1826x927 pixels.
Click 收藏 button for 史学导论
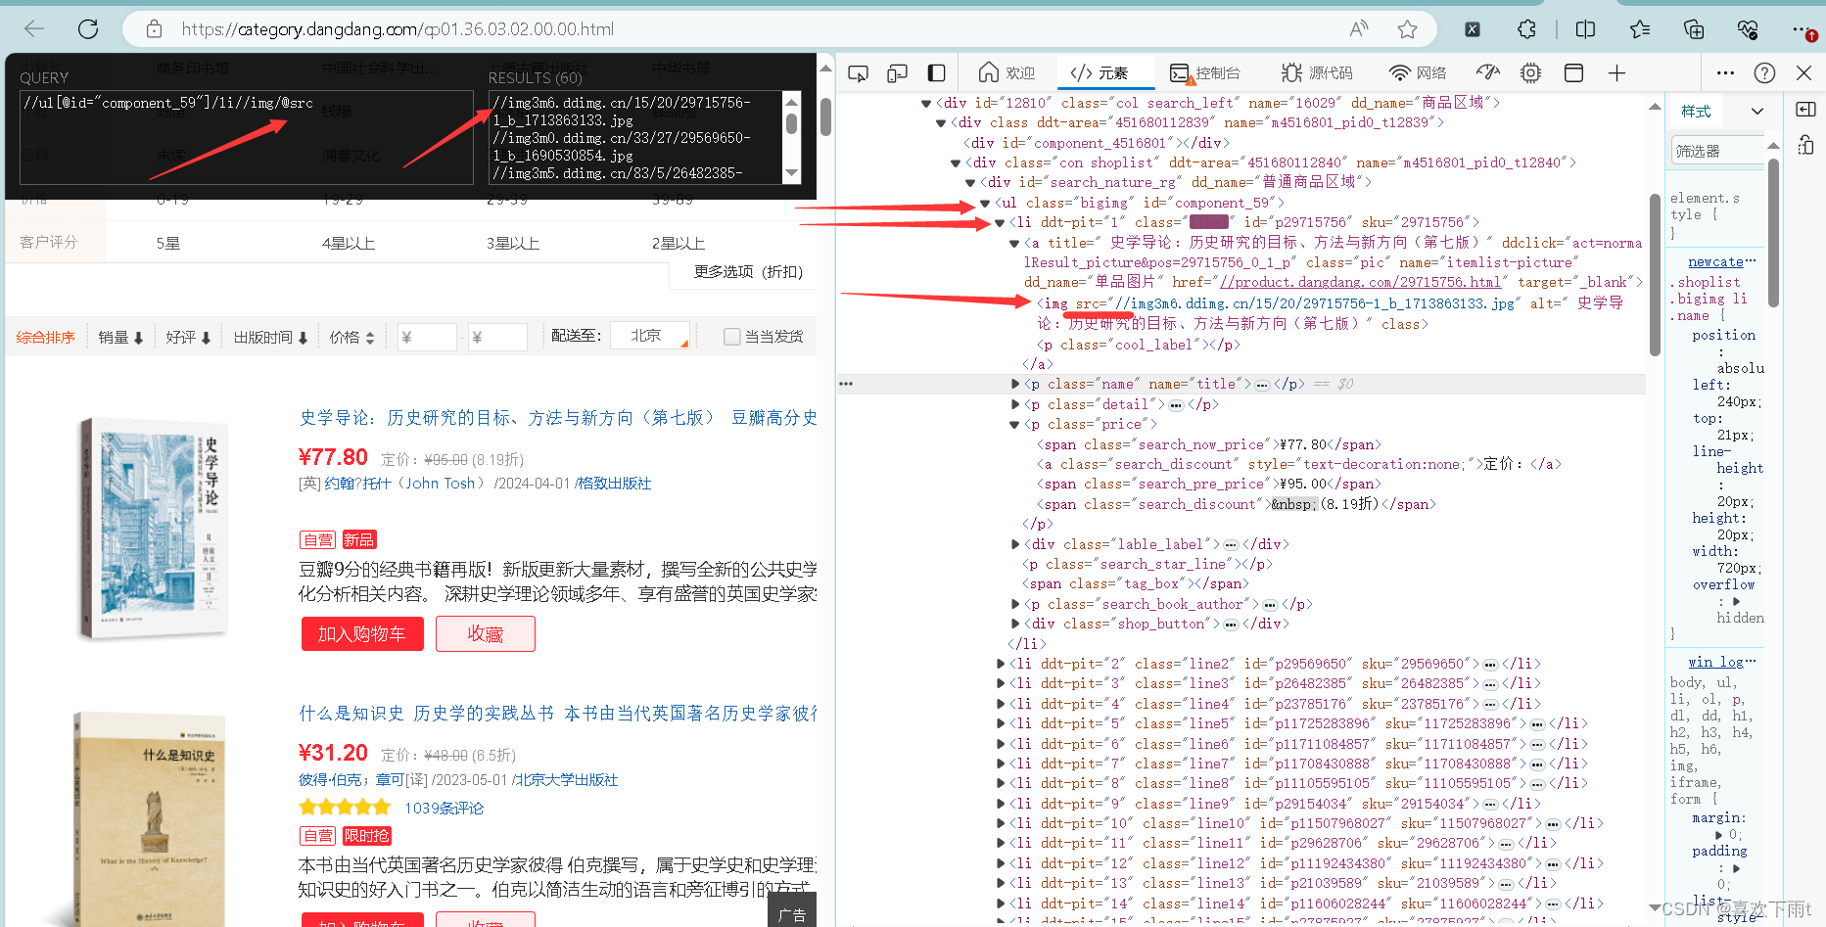(486, 634)
